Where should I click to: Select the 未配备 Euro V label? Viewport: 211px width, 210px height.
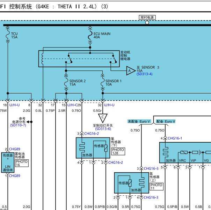click(x=139, y=121)
